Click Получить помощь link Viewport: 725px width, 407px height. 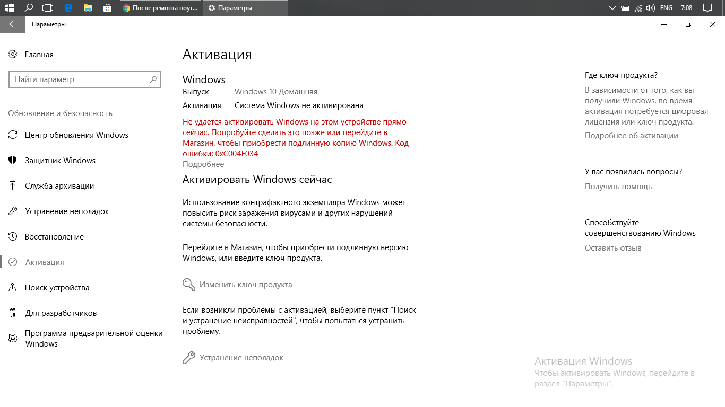(x=618, y=187)
